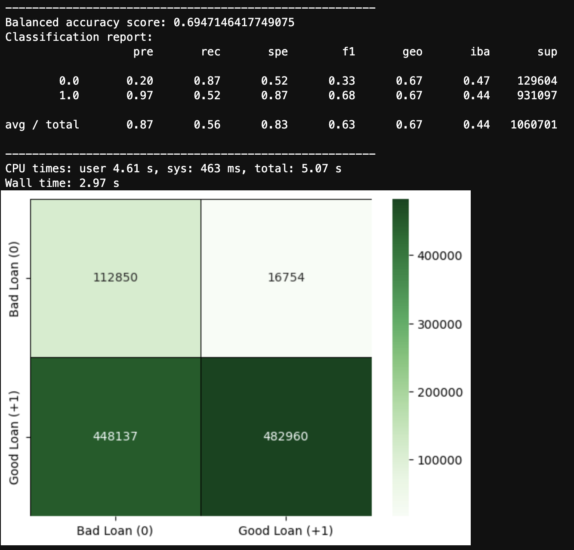Image resolution: width=574 pixels, height=550 pixels.
Task: Click precision value 0.20 for class 0.0
Action: [x=139, y=81]
